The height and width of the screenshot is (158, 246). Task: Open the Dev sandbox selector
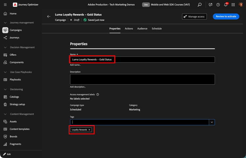[146, 5]
